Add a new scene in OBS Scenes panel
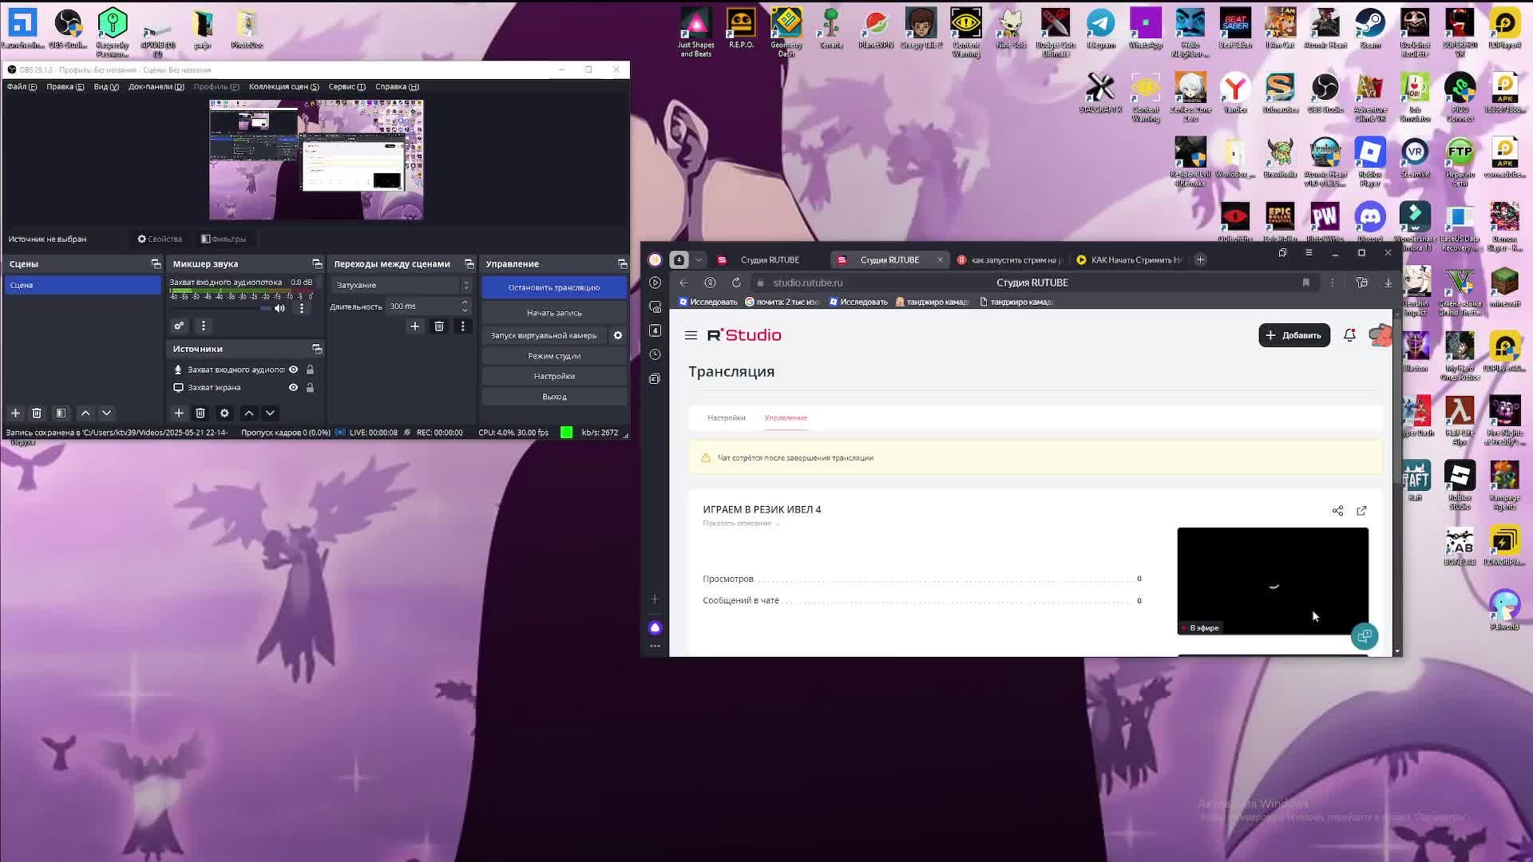Screen dimensions: 1533x862 [15, 413]
